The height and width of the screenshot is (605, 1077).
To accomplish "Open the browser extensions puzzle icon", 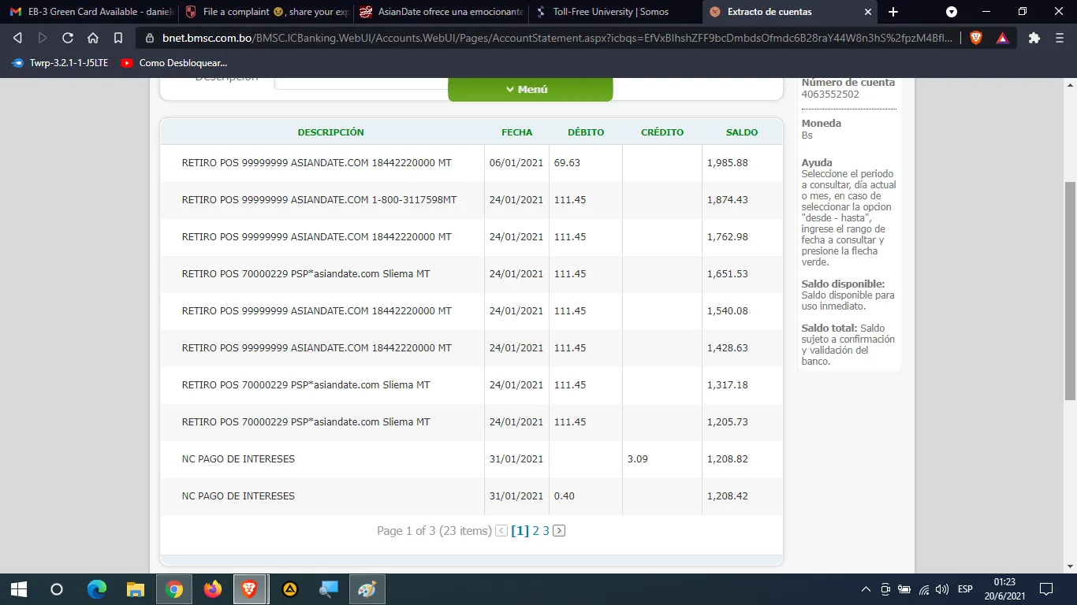I will [x=1034, y=38].
